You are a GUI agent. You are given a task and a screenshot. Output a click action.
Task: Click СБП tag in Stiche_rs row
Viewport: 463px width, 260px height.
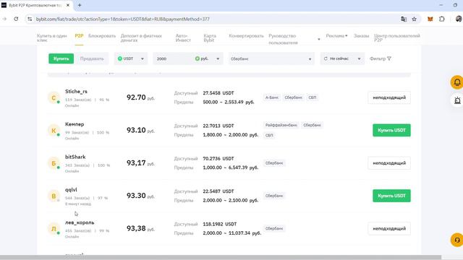pyautogui.click(x=312, y=97)
